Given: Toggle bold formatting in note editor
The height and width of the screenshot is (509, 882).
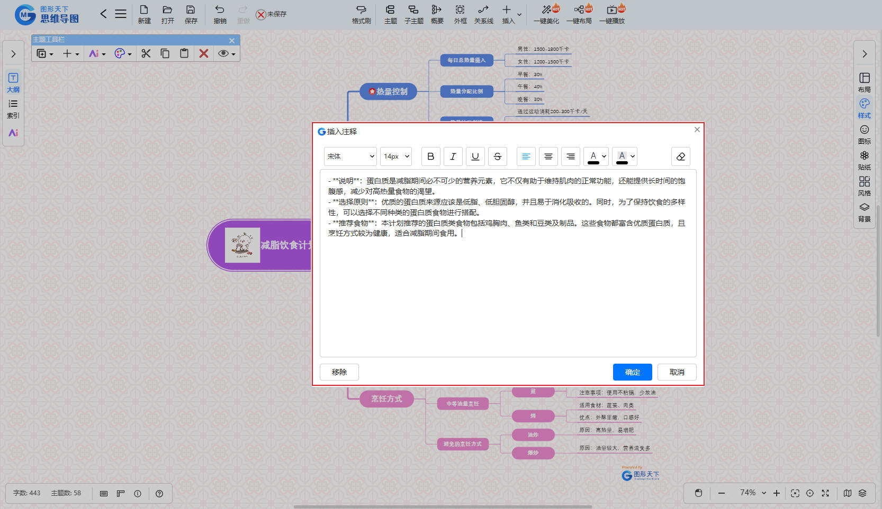Looking at the screenshot, I should (430, 156).
